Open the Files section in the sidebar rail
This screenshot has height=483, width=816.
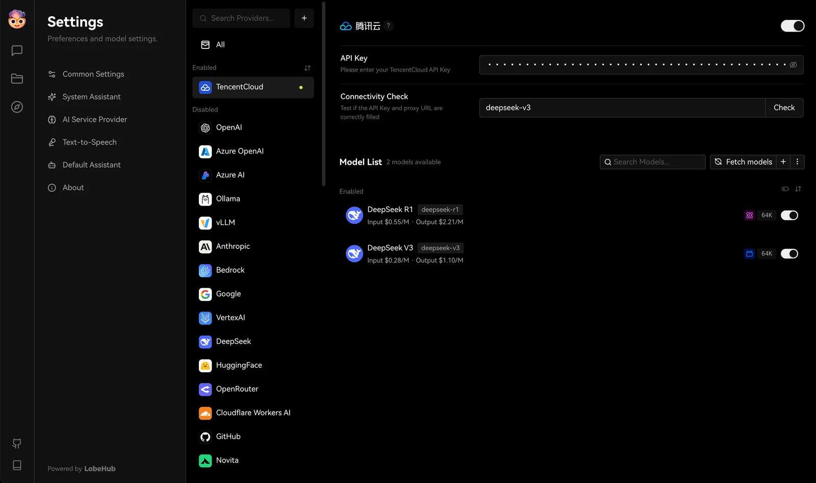pos(17,79)
